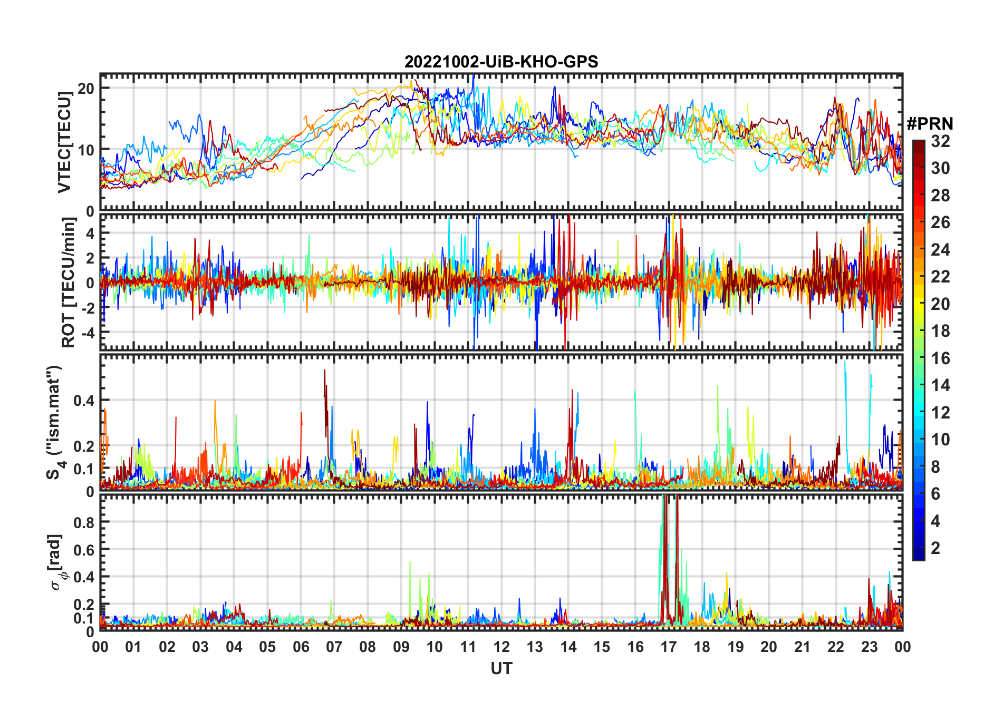Choose UT axis tick label 15
Image resolution: width=1003 pixels, height=701 pixels.
pyautogui.click(x=602, y=647)
